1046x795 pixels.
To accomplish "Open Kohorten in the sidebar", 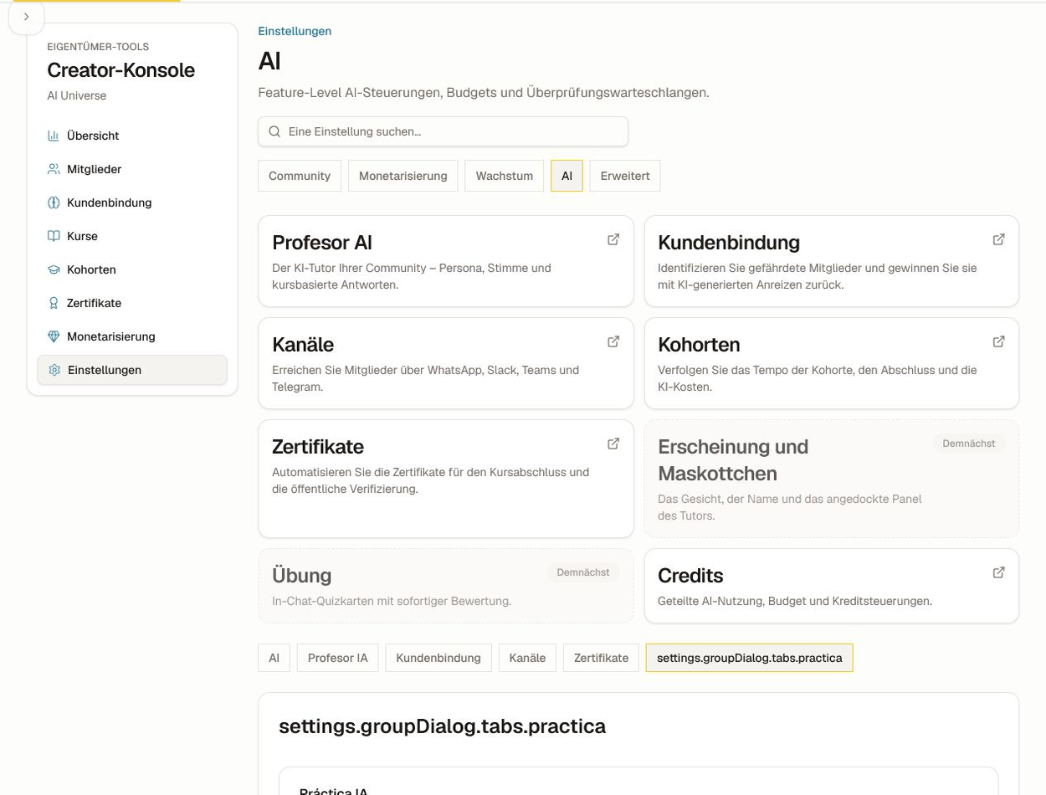I will (132, 269).
